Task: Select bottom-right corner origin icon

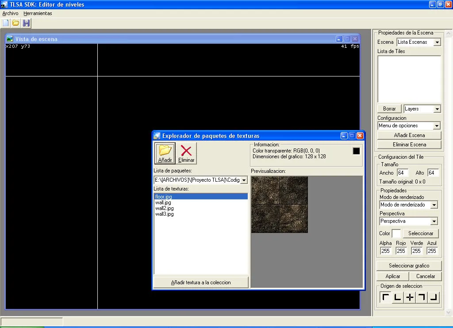Action: (x=434, y=297)
